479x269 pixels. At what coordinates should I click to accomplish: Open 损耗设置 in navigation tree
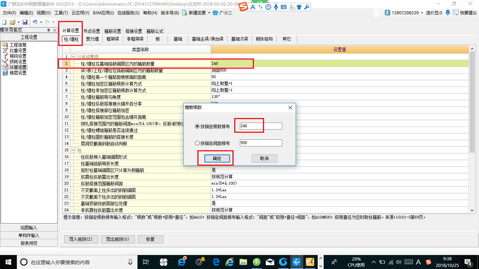click(x=18, y=62)
